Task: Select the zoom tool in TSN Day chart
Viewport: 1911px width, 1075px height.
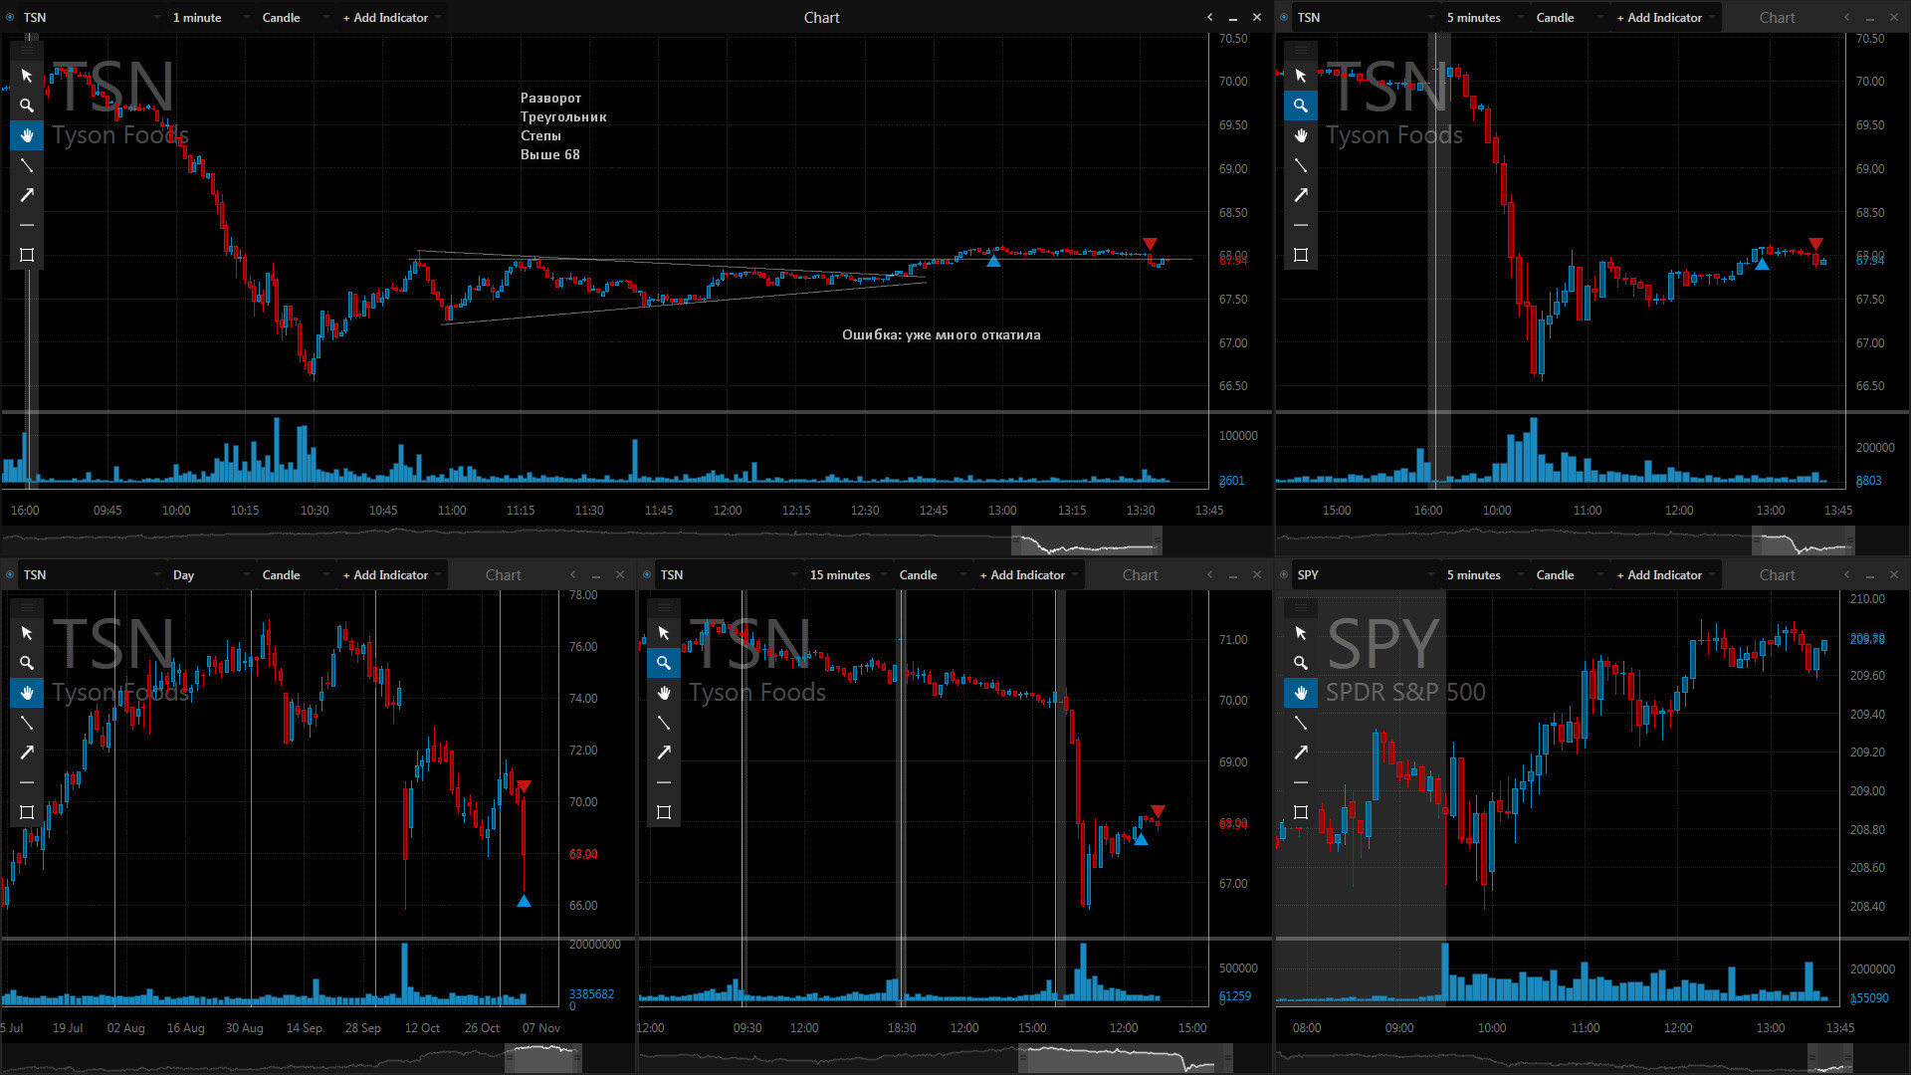Action: [27, 663]
